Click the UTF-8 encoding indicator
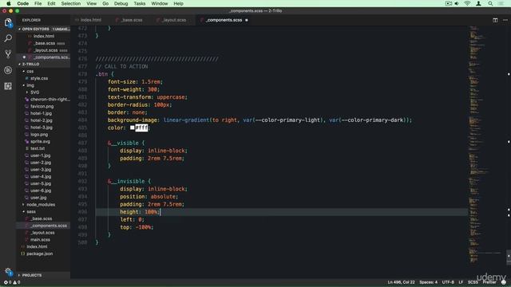511x287 pixels. [x=448, y=282]
